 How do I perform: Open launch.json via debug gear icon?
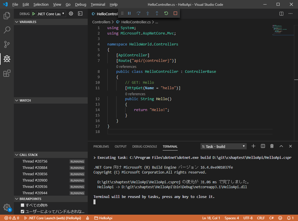71,14
